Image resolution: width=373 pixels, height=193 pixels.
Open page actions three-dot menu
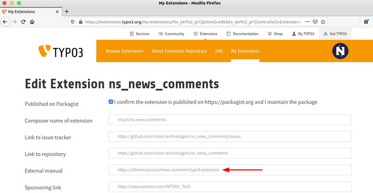307,22
